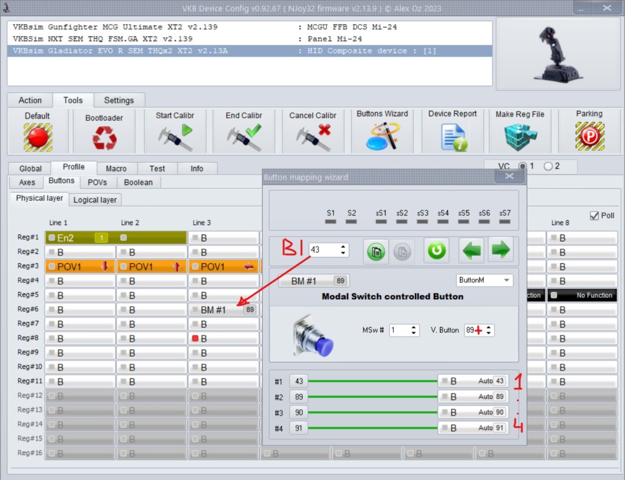The image size is (625, 480).
Task: Toggle sS7 indicator in wizard
Action: (504, 222)
